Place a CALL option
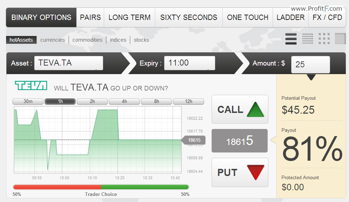Viewport: 349px width, 202px height. [240, 109]
